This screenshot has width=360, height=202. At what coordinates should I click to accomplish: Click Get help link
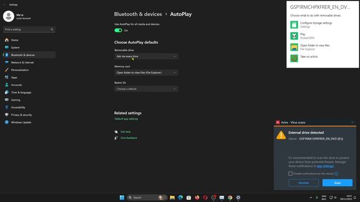125,132
